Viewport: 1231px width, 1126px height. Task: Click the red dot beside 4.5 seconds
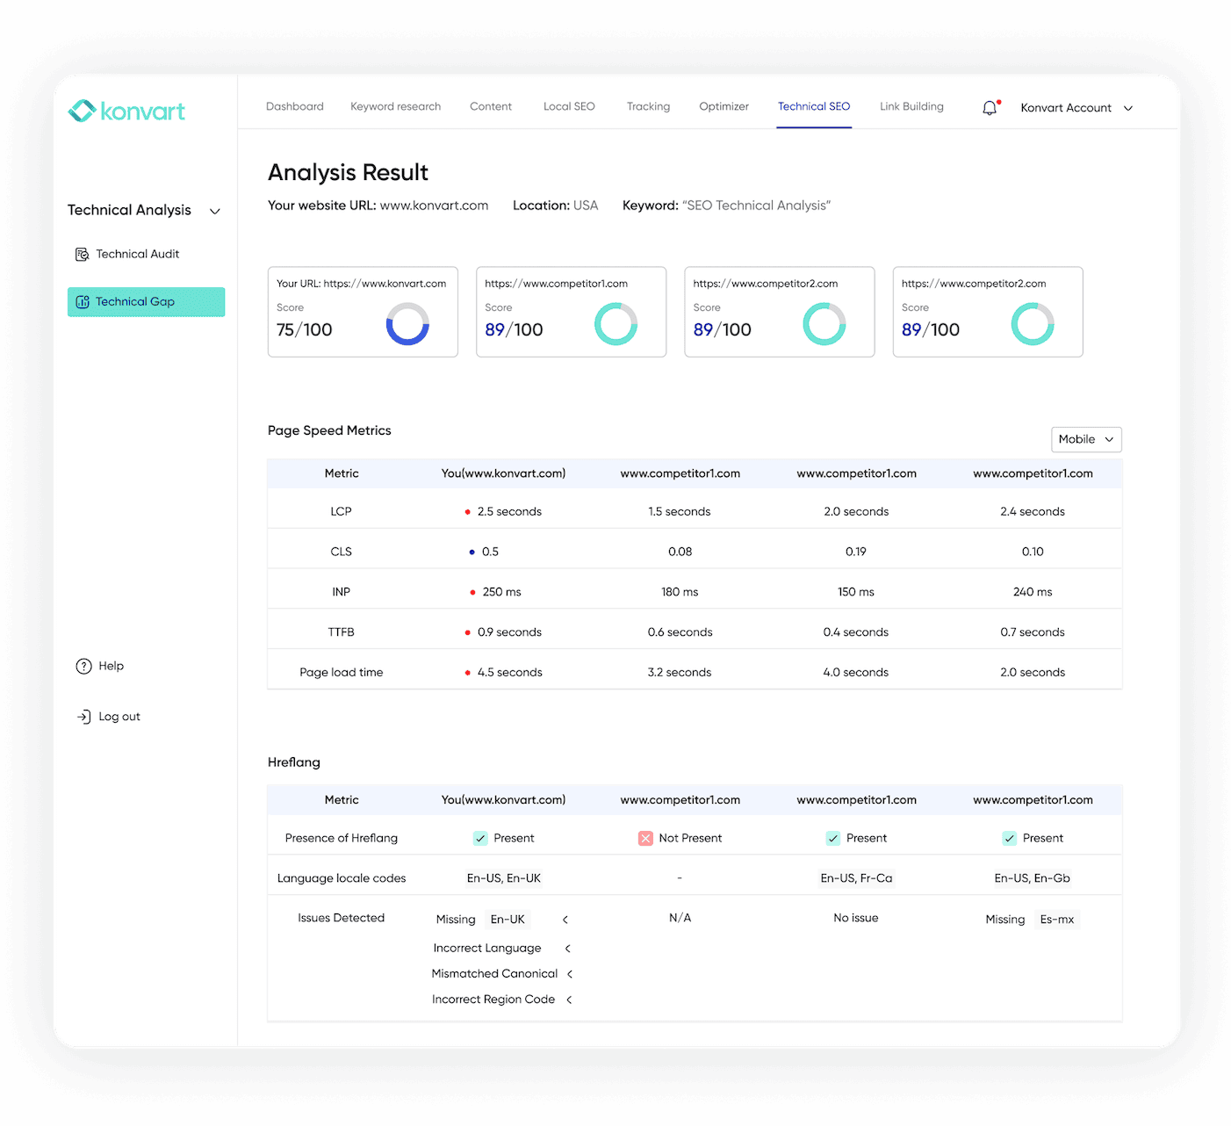click(x=468, y=673)
